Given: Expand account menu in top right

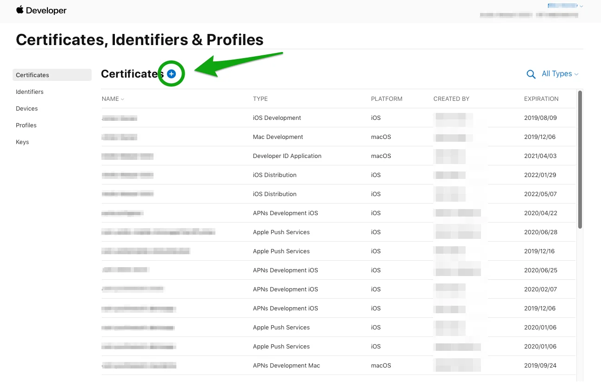Looking at the screenshot, I should [x=565, y=6].
